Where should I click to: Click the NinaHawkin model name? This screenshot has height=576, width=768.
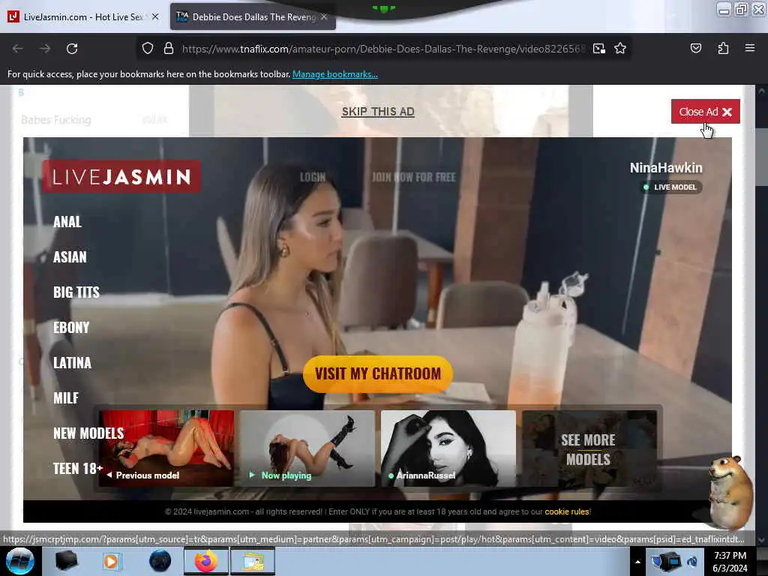click(666, 168)
